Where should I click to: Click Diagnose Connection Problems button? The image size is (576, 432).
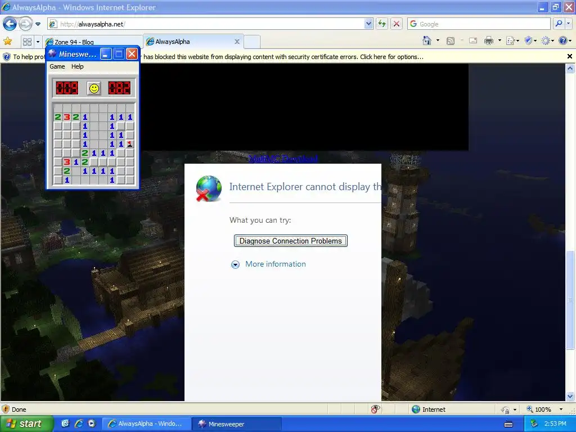pos(291,241)
